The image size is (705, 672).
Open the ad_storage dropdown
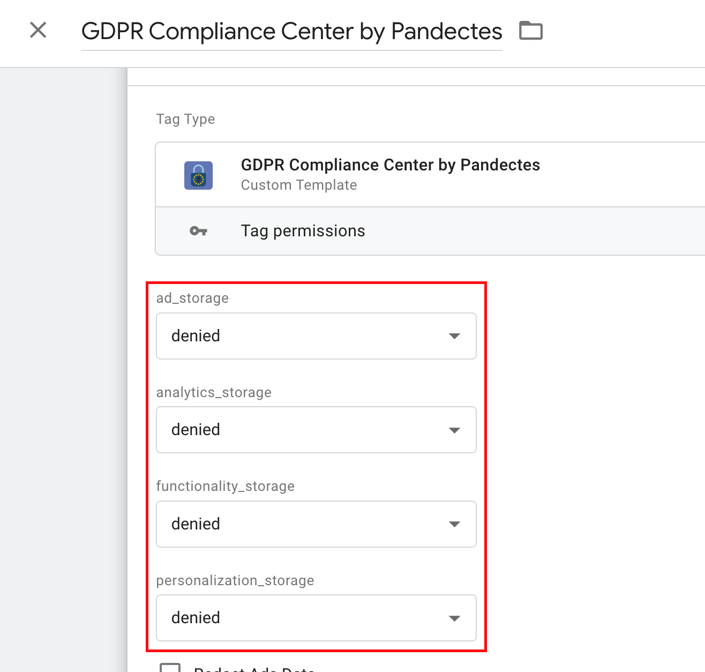(316, 336)
